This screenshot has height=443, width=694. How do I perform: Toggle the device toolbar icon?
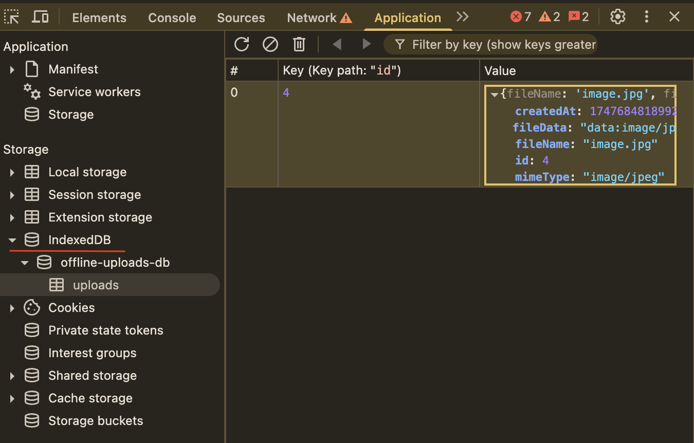click(40, 17)
